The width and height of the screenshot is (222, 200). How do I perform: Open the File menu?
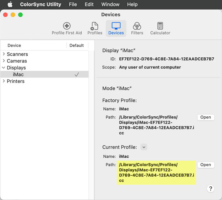73,4
